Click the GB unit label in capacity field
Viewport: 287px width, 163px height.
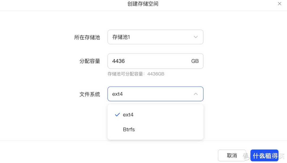(x=195, y=61)
